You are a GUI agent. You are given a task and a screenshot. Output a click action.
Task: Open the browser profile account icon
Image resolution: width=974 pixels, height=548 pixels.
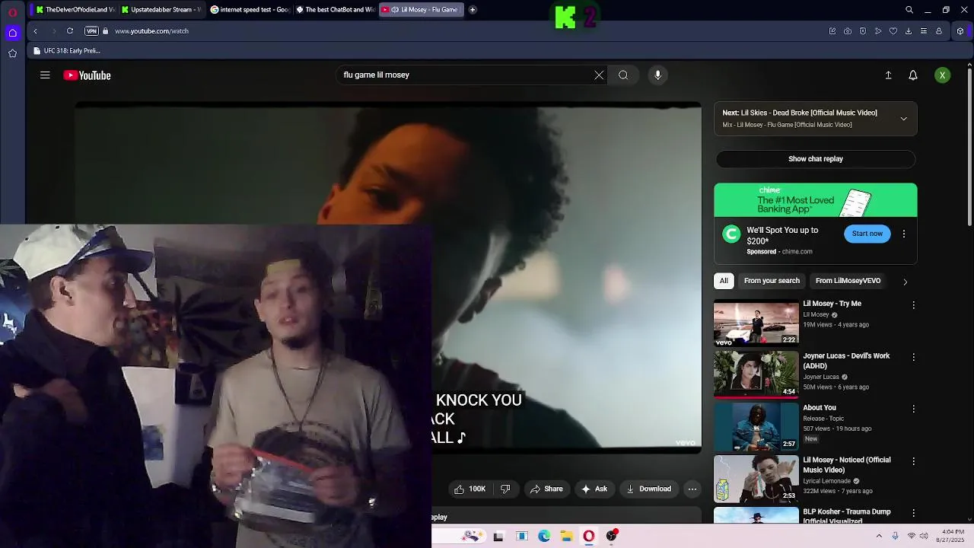click(939, 31)
